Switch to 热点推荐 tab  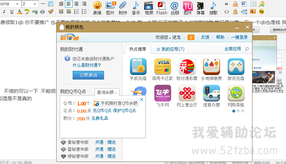point(138,49)
